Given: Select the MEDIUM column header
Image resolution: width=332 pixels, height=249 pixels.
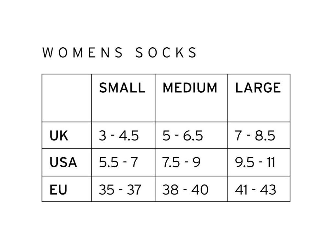Looking at the screenshot, I should 190,88.
